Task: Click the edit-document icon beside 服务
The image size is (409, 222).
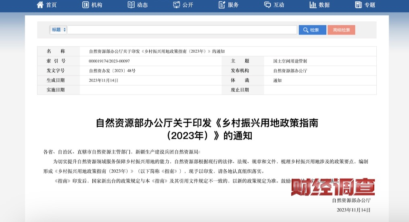Action: 222,5
